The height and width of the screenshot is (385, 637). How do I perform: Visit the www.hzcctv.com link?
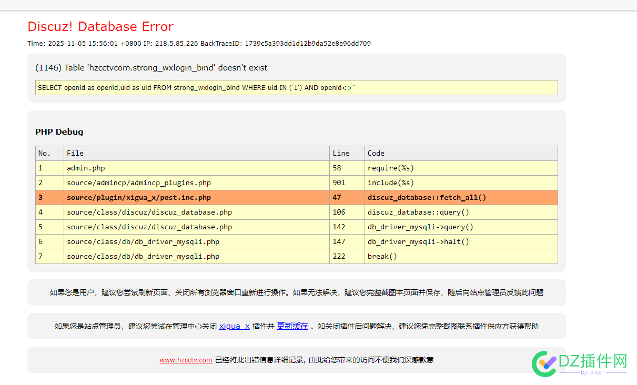(186, 360)
